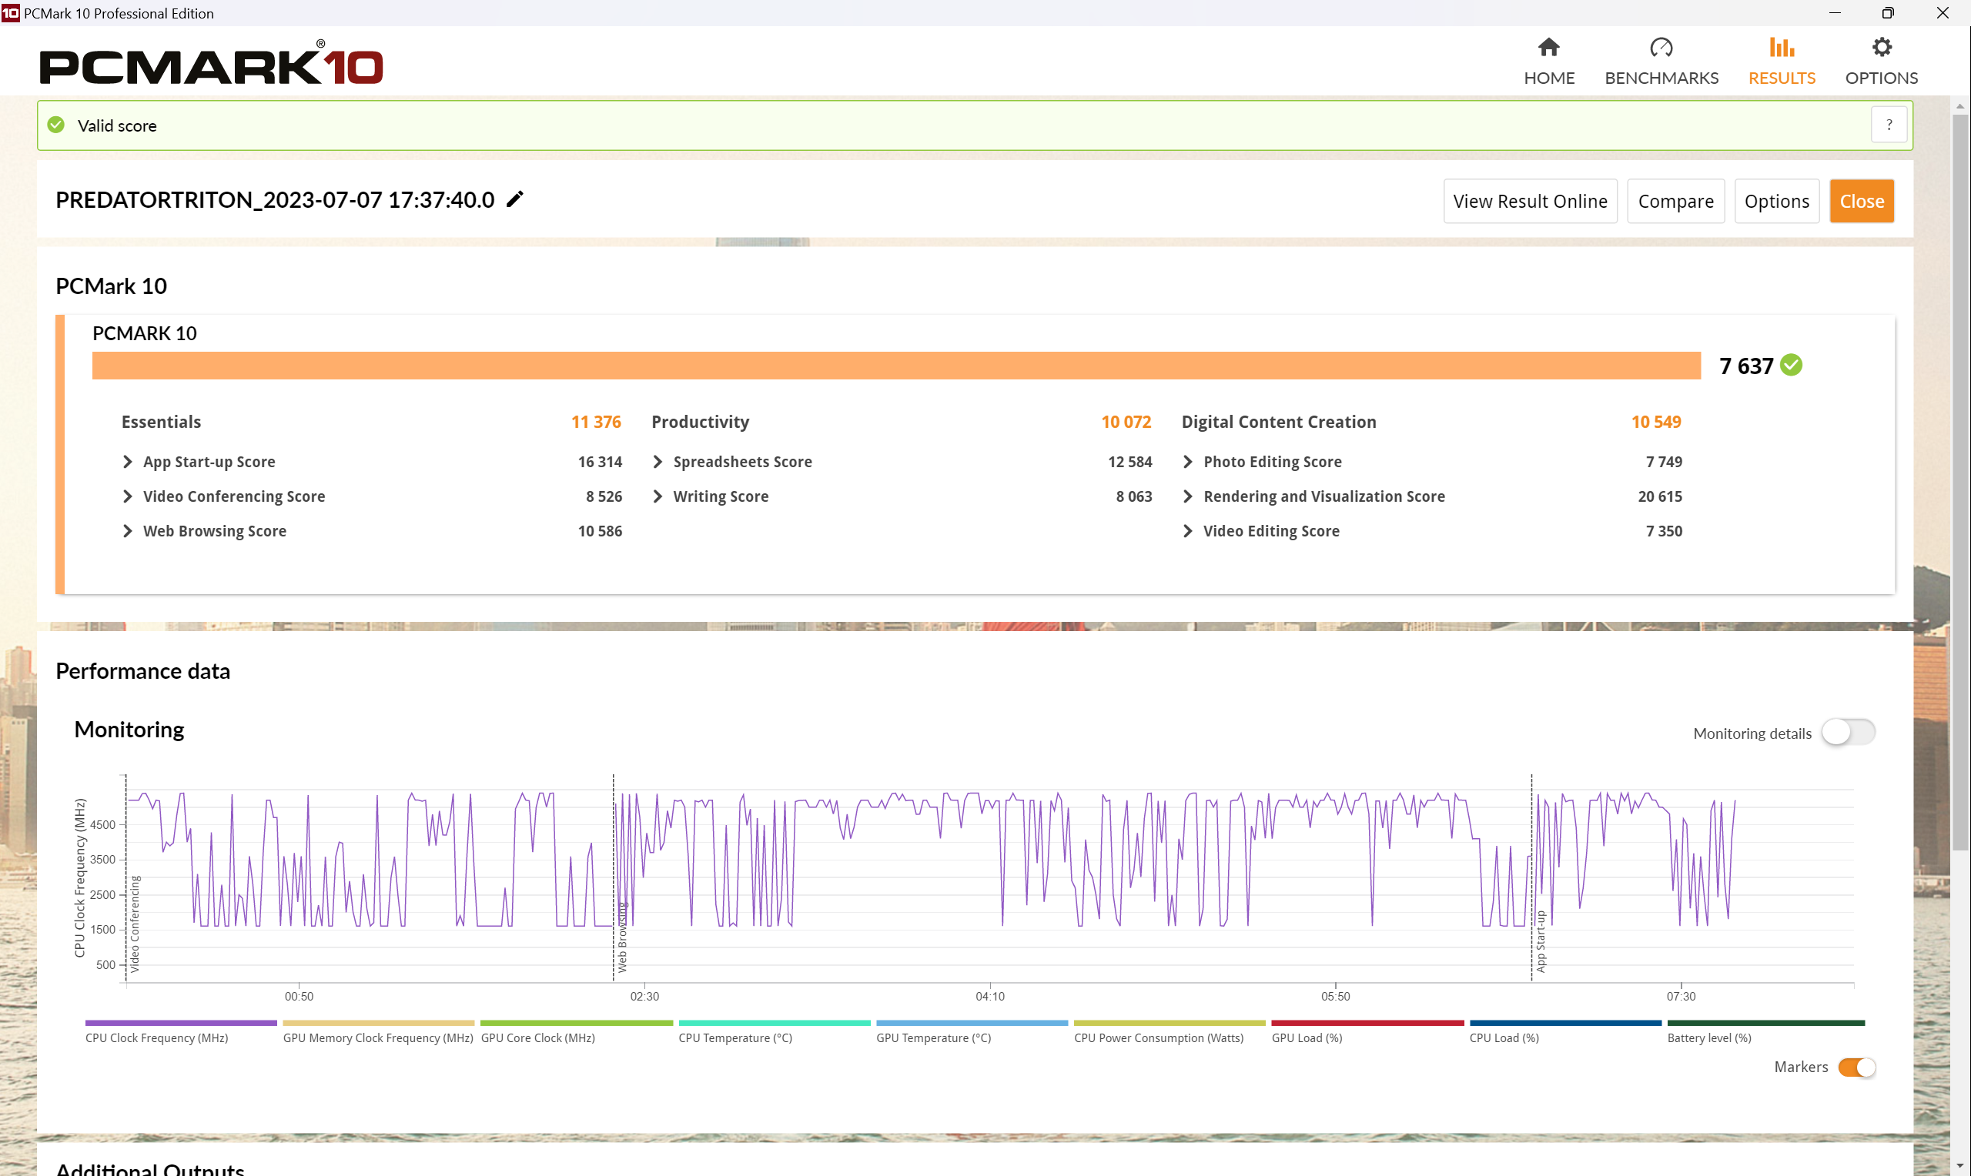Go to the Home tab
The height and width of the screenshot is (1176, 1971).
(x=1548, y=61)
